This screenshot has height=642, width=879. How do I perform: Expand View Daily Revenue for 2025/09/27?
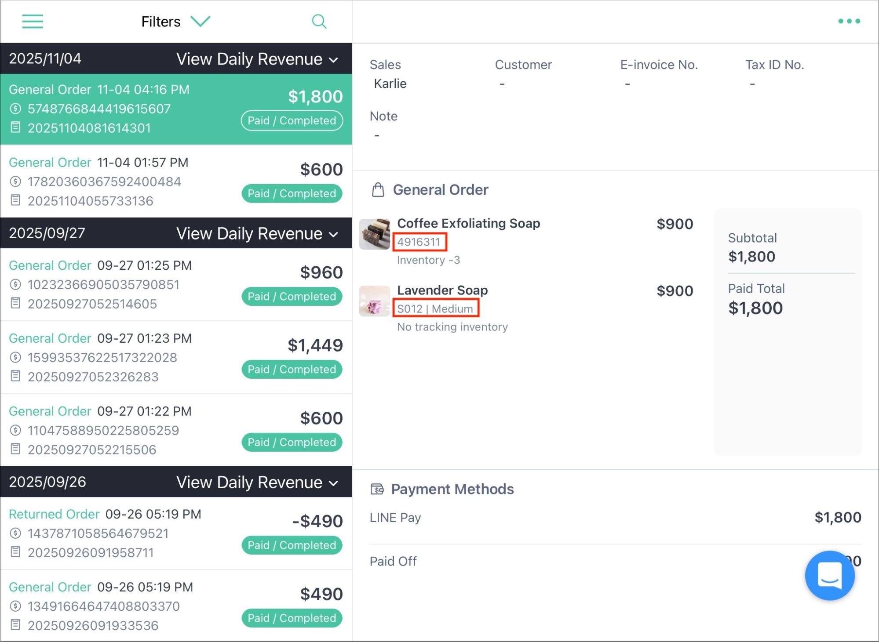pyautogui.click(x=257, y=233)
